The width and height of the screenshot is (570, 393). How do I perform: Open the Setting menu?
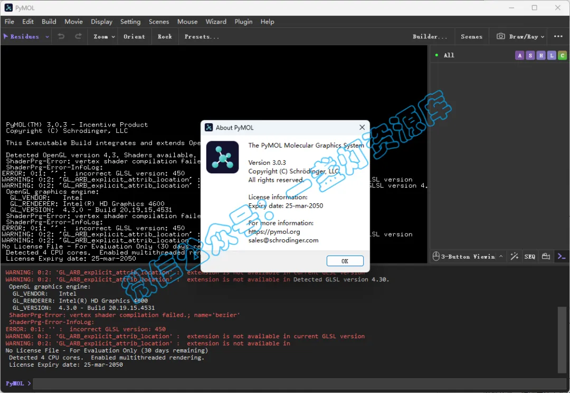coord(130,22)
